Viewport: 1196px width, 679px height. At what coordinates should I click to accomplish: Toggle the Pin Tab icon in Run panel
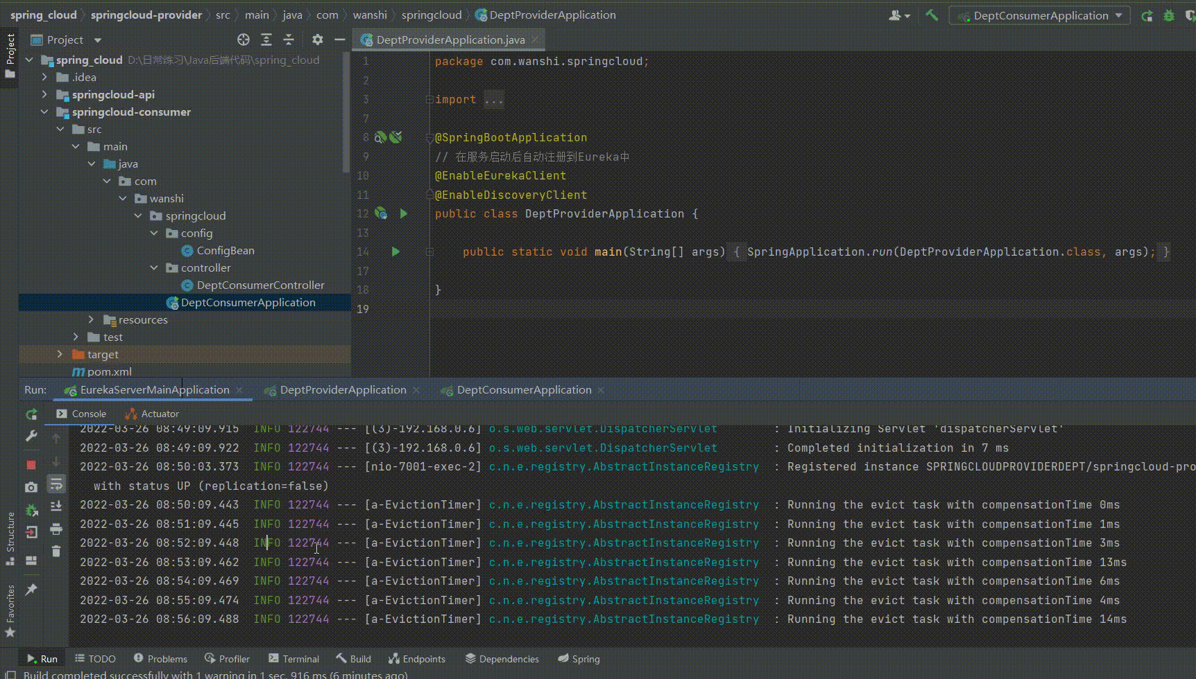tap(31, 590)
